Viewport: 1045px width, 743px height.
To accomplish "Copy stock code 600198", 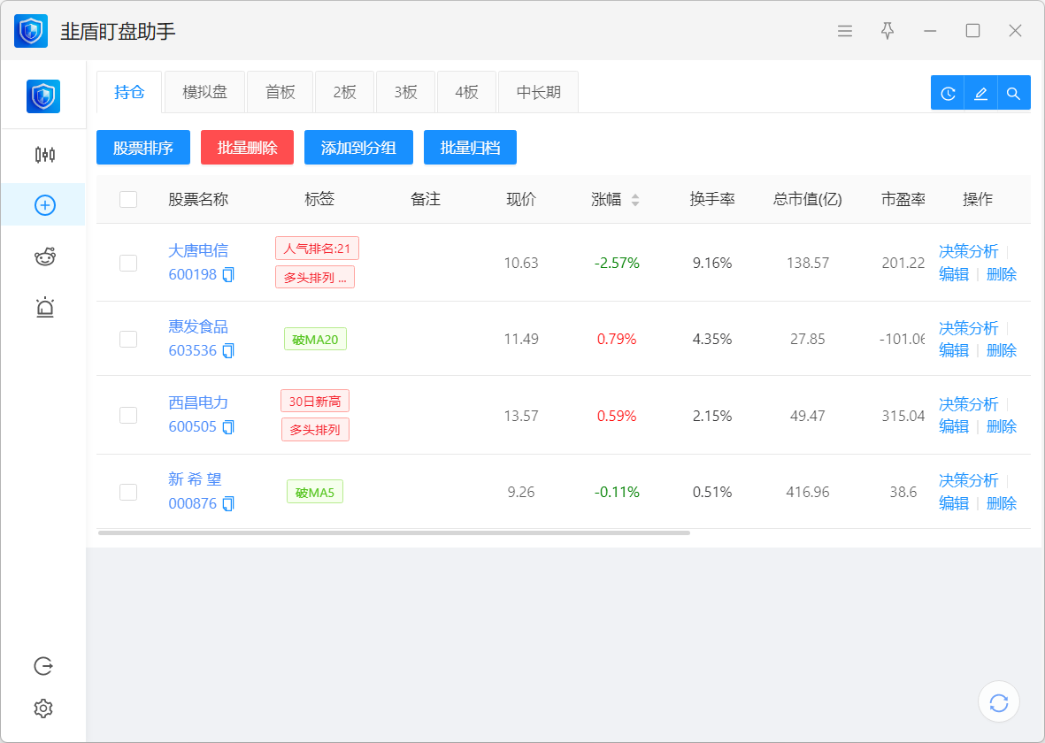I will tap(228, 274).
